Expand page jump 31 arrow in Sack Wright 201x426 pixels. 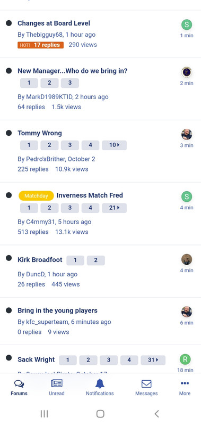153,360
